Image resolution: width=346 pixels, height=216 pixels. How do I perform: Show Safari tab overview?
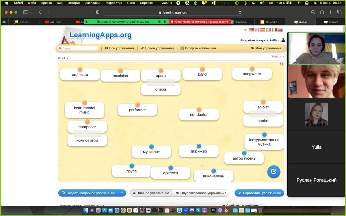[x=339, y=12]
